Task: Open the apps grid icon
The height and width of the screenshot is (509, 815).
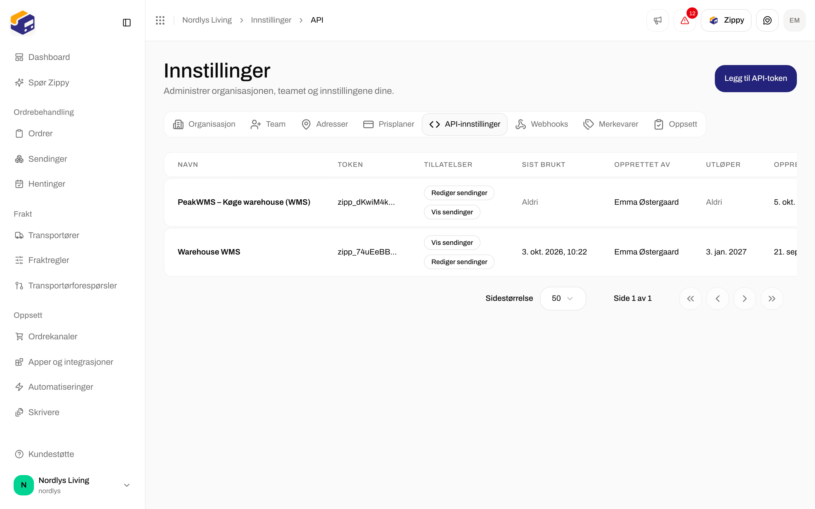Action: 160,20
